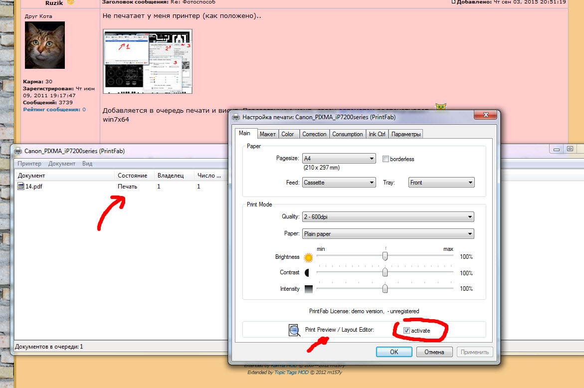Sort by the Число column header
The image size is (584, 388).
[209, 176]
